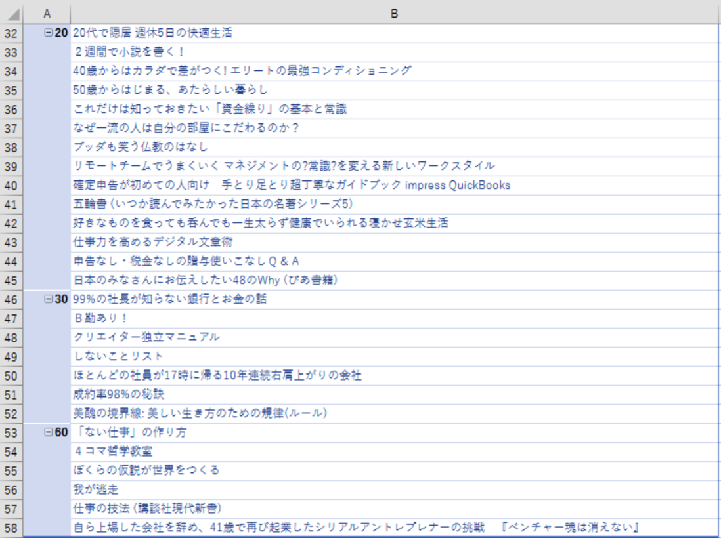721x538 pixels.
Task: Select row header 38
Action: click(x=12, y=148)
